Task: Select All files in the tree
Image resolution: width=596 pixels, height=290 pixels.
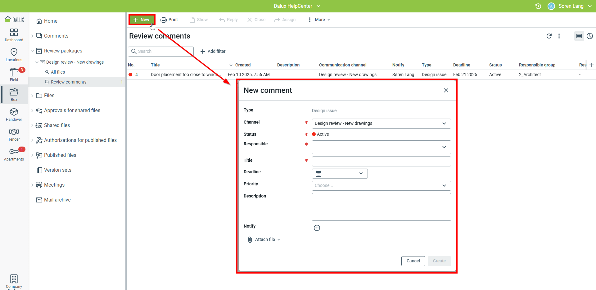Action: [x=58, y=72]
